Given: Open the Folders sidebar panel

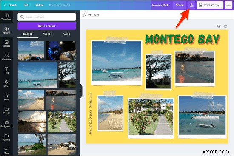Looking at the screenshot, I should (x=6, y=137).
